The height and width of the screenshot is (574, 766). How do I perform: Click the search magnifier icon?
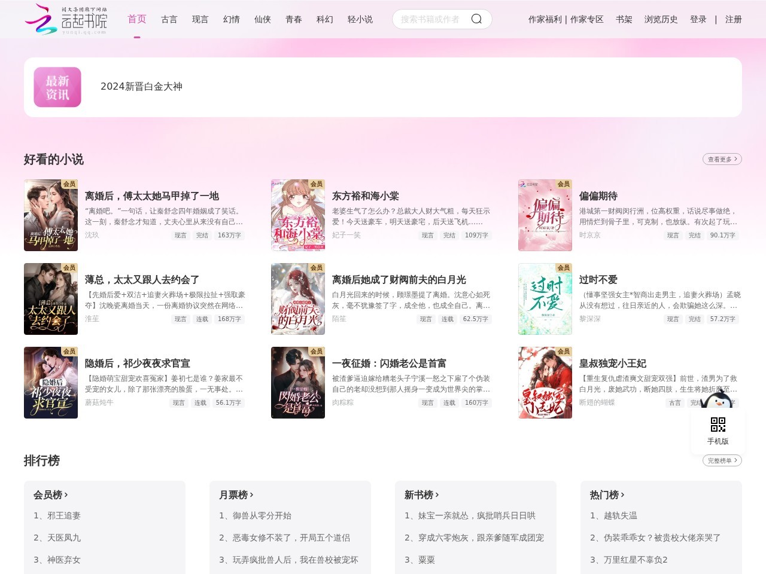click(x=476, y=19)
